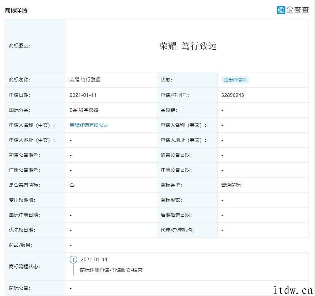Click the 申请人名称（中文） label
Image resolution: width=315 pixels, height=296 pixels.
pos(32,125)
